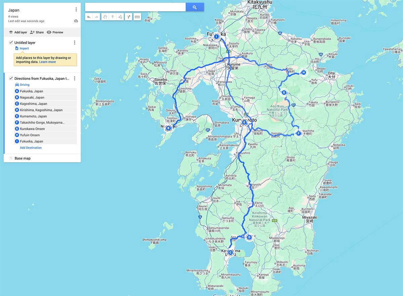Screen dimensions: 403x296
Task: Toggle the Directions layer visibility checkbox
Action: [11, 78]
